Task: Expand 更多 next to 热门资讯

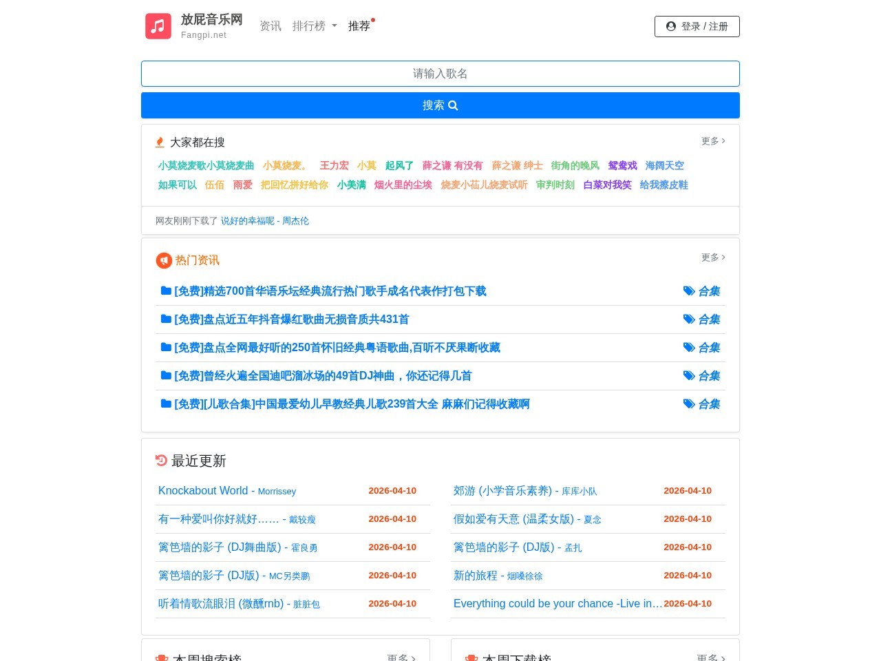Action: [x=712, y=258]
